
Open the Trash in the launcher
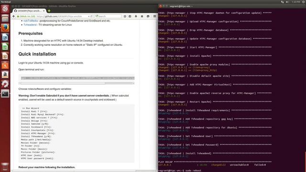click(5, 166)
